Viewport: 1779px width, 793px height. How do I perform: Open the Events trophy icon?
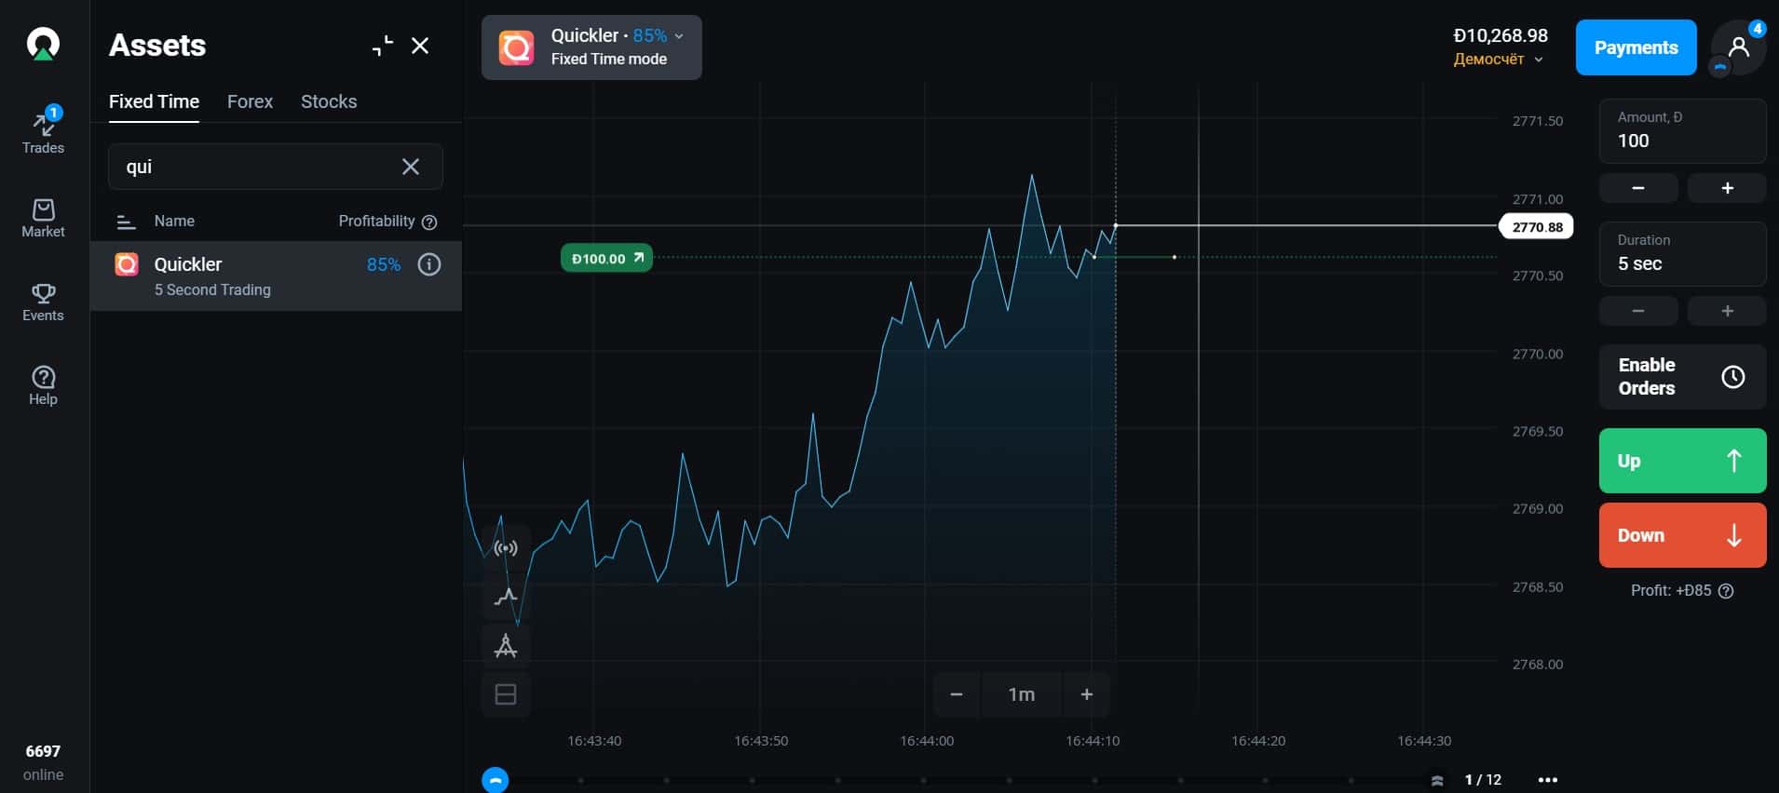point(43,302)
